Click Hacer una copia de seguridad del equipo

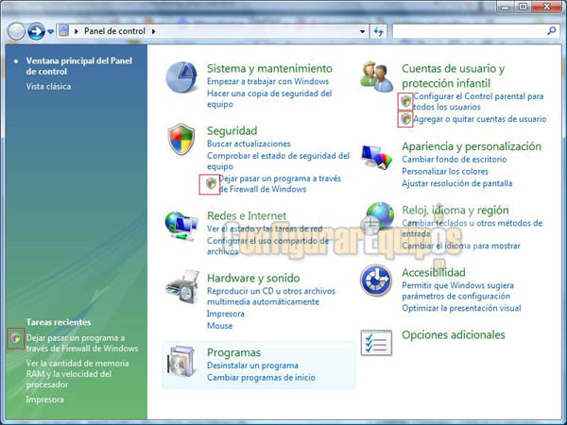coord(269,98)
